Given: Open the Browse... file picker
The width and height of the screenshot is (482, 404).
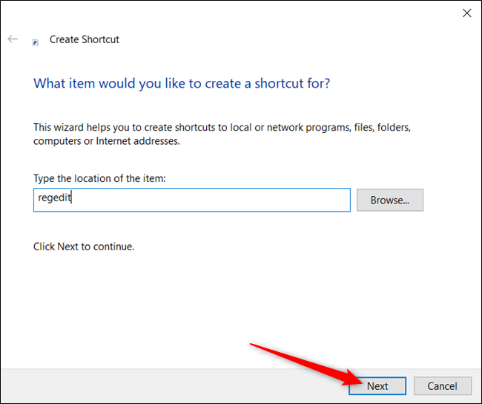Looking at the screenshot, I should coord(390,200).
